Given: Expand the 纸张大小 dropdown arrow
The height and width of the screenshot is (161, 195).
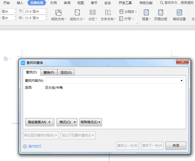Looking at the screenshot, I should coord(84,19).
